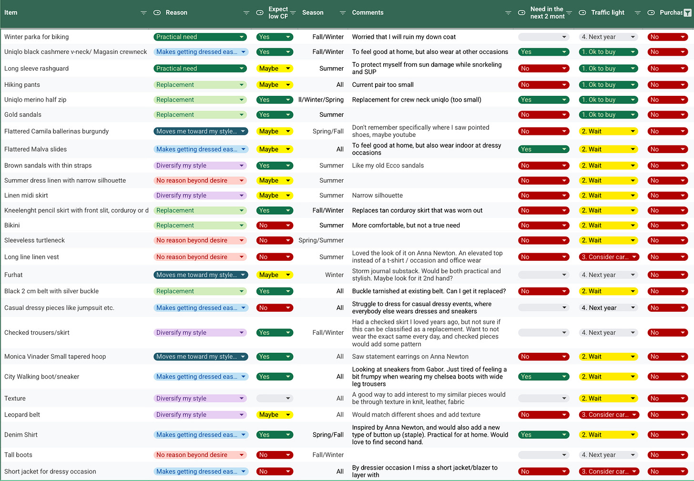
Task: Open empty Need-in-2-months dropdown for Casual dressy pieces
Action: (544, 308)
